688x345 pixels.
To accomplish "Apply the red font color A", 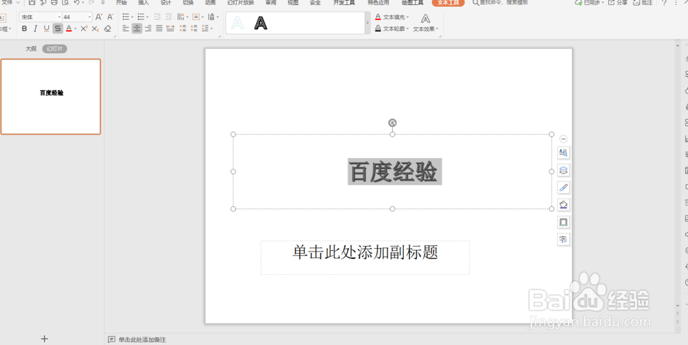I will [x=69, y=28].
